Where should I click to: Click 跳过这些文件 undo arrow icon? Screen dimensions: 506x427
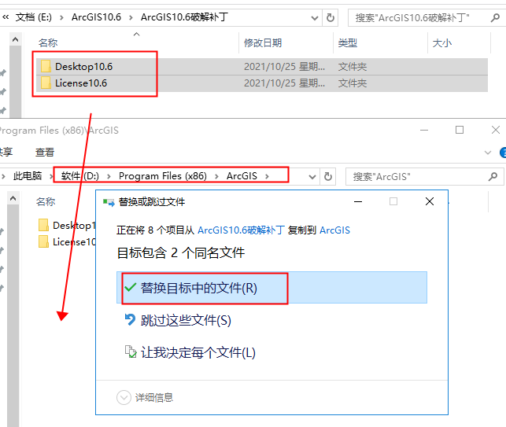[x=130, y=319]
